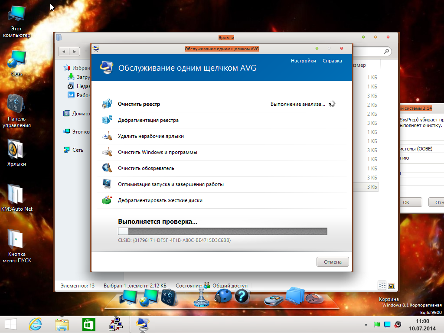Select Этот компьютер in Ярлыки sidebar

click(76, 132)
